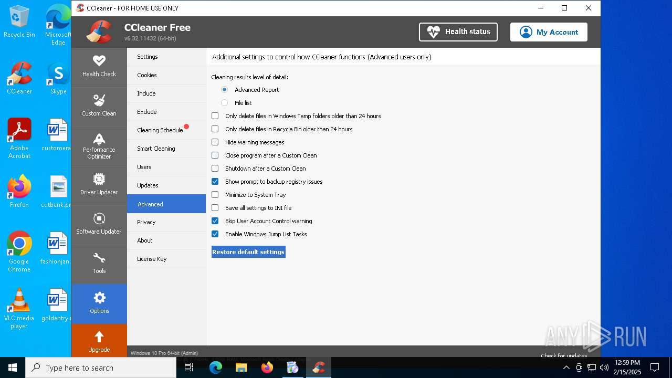This screenshot has width=672, height=378.
Task: Check Close program after a Custom Clean
Action: point(215,155)
